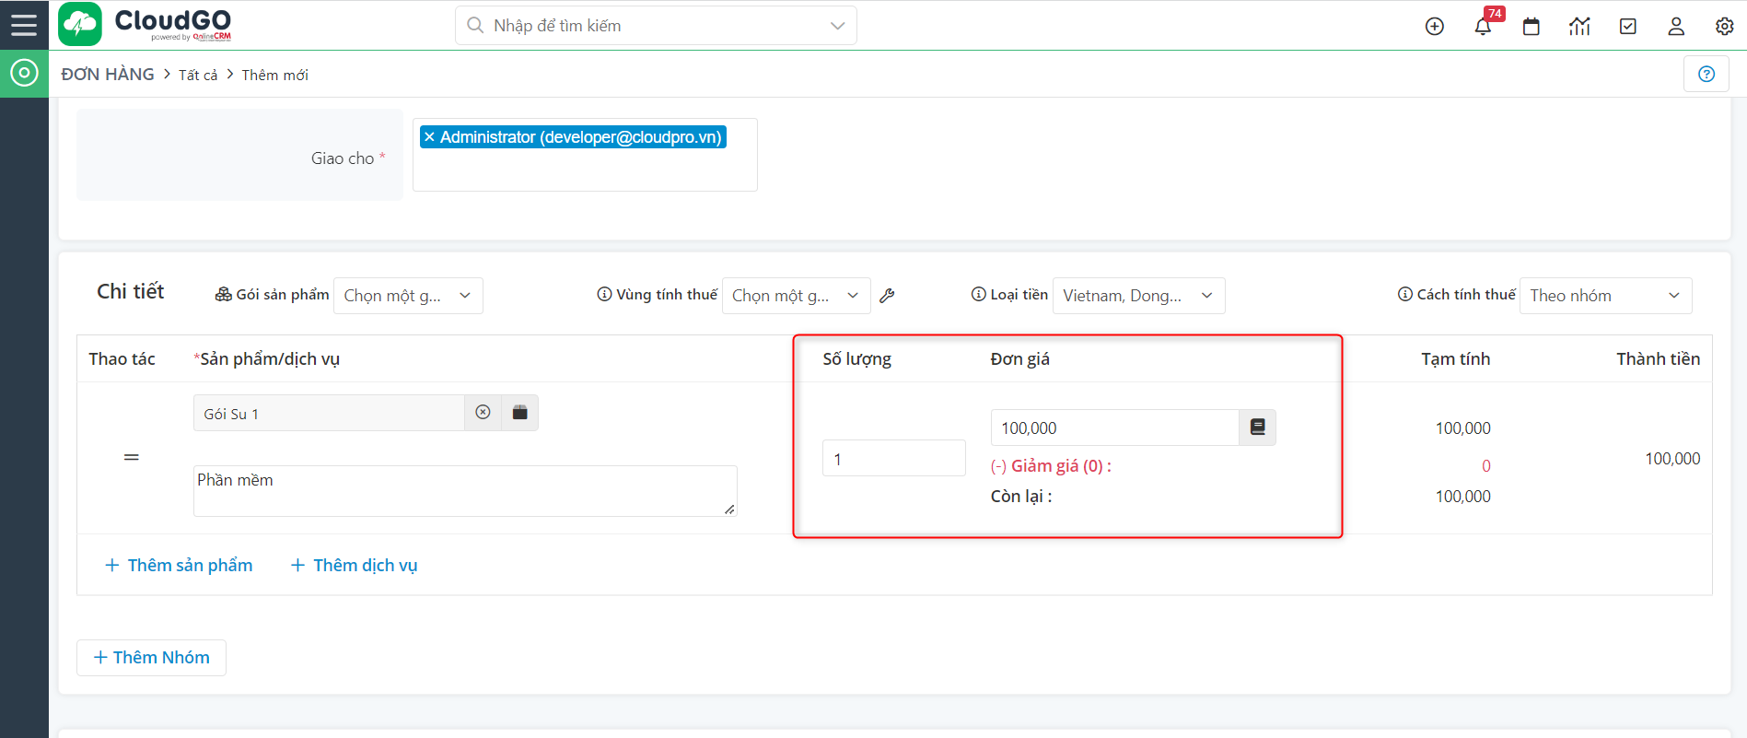Click the Thao tác column header
1747x738 pixels.
pos(122,359)
